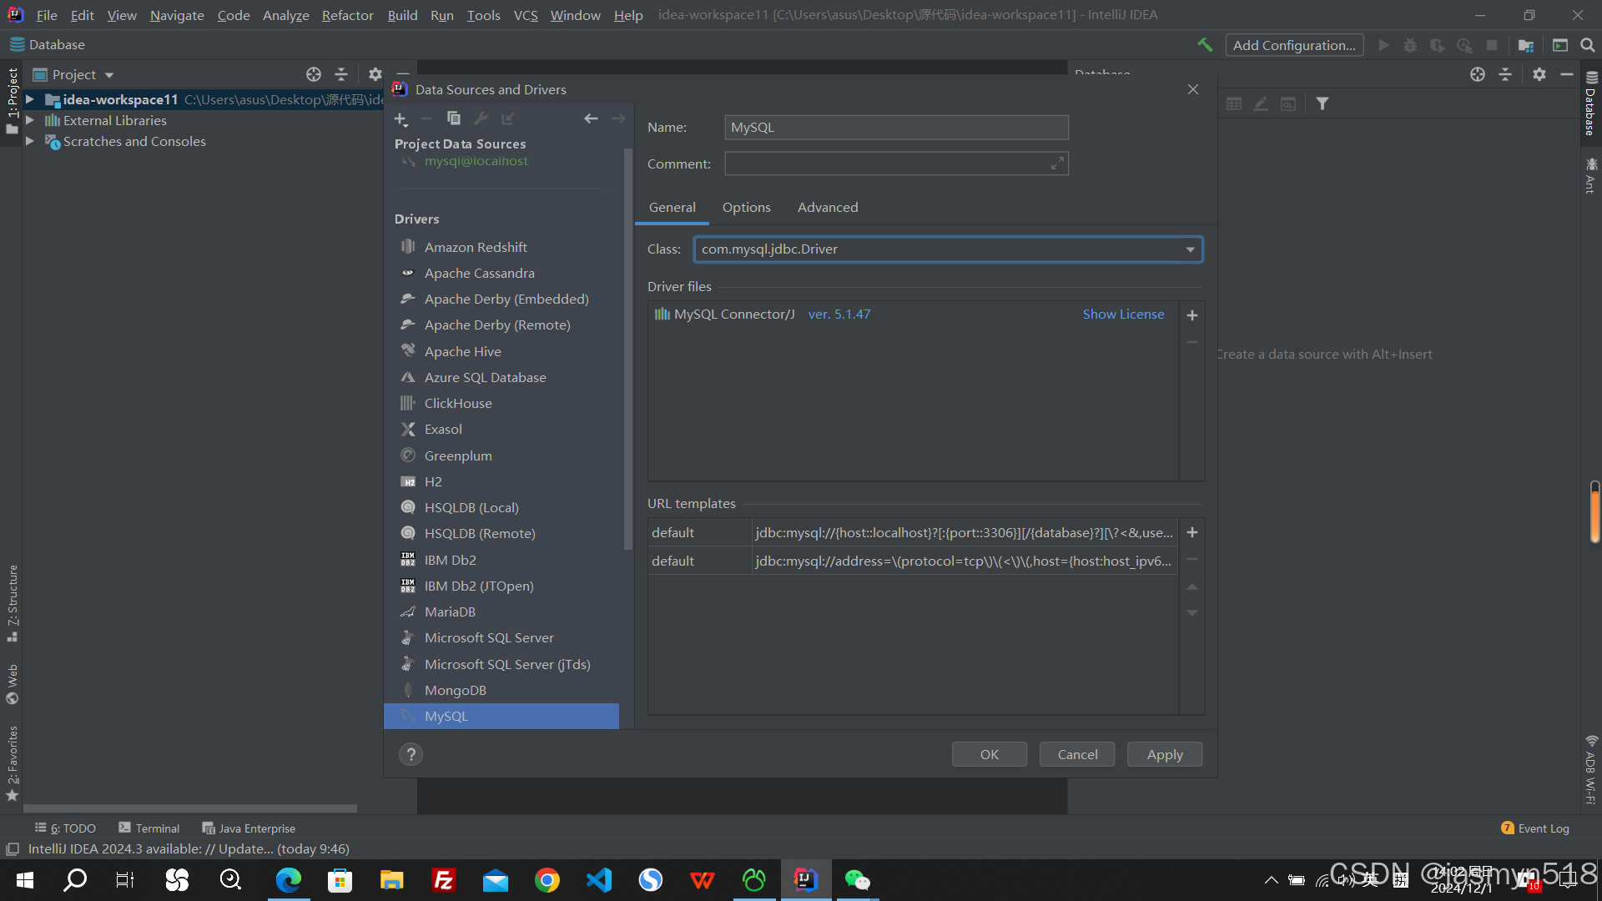Screen dimensions: 1602x901
Task: Expand the idea-workspace11 project tree node
Action: click(x=30, y=99)
